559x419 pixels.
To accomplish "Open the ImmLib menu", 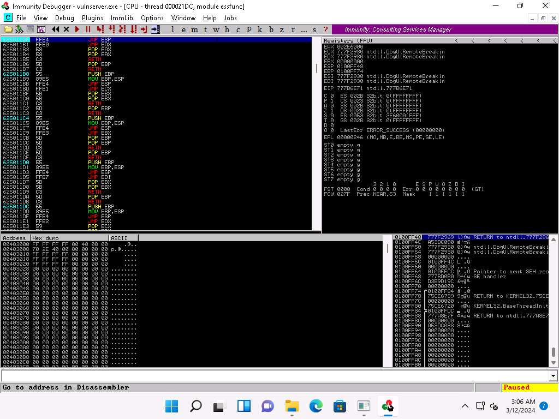I will point(121,18).
